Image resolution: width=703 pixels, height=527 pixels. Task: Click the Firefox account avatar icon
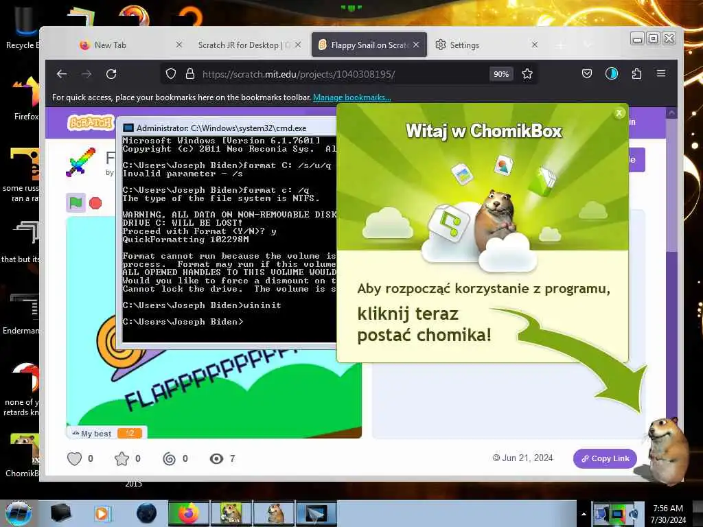pyautogui.click(x=612, y=73)
